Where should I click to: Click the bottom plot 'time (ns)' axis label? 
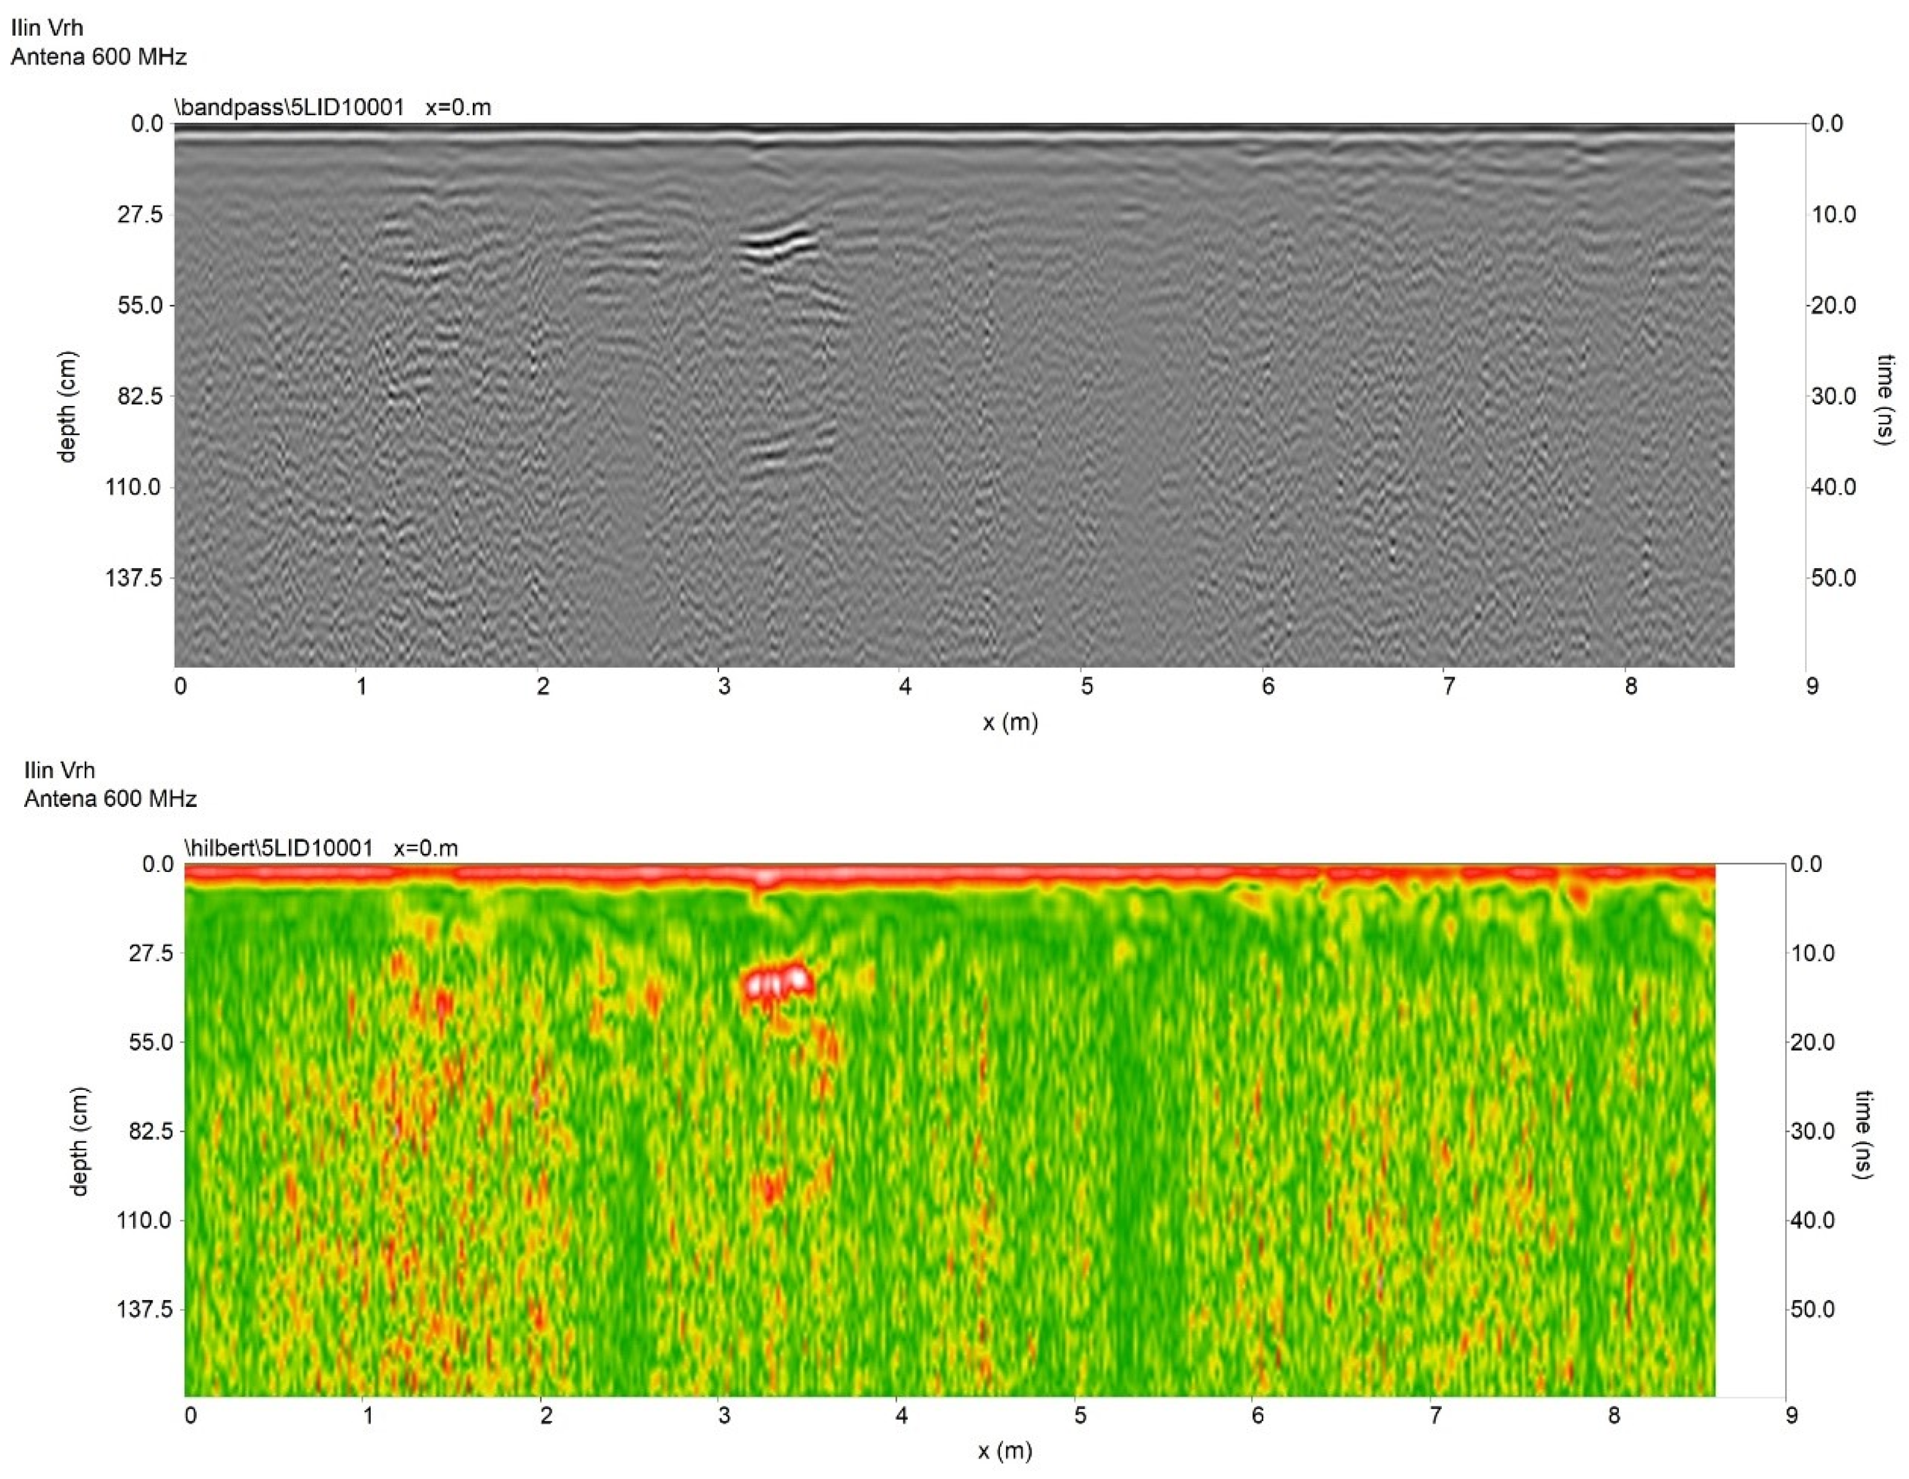1862,1134
